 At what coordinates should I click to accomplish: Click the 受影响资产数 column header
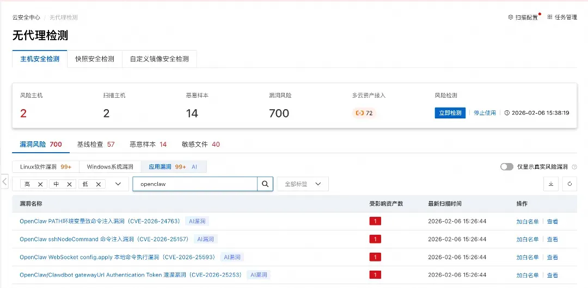386,204
